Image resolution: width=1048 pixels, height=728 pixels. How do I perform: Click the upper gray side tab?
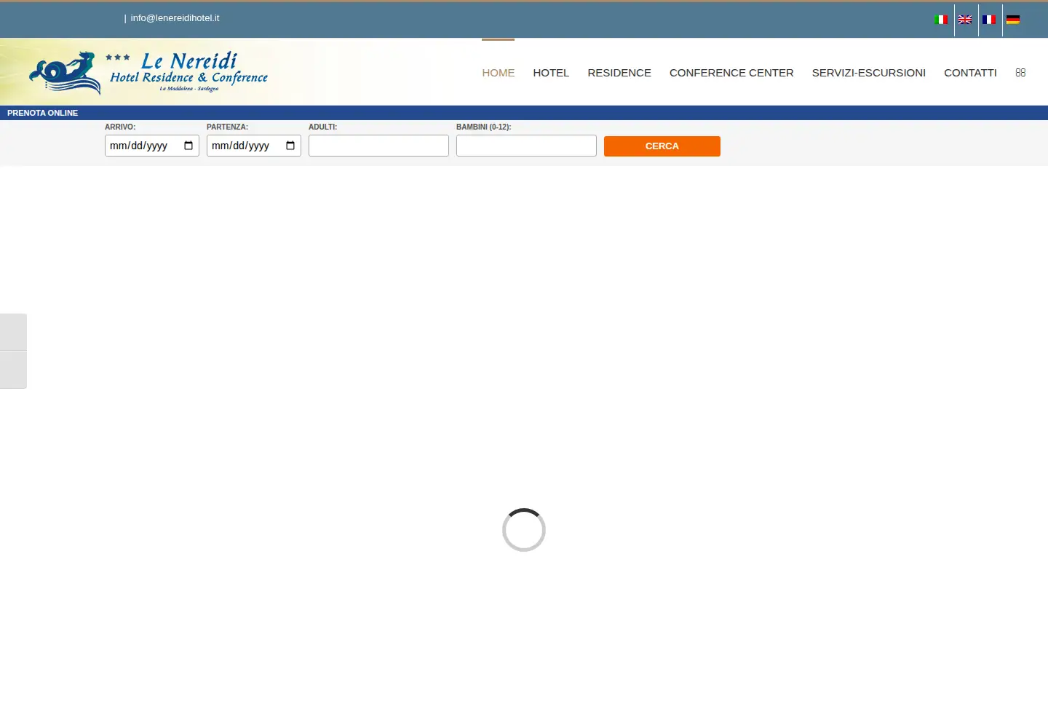(x=13, y=332)
